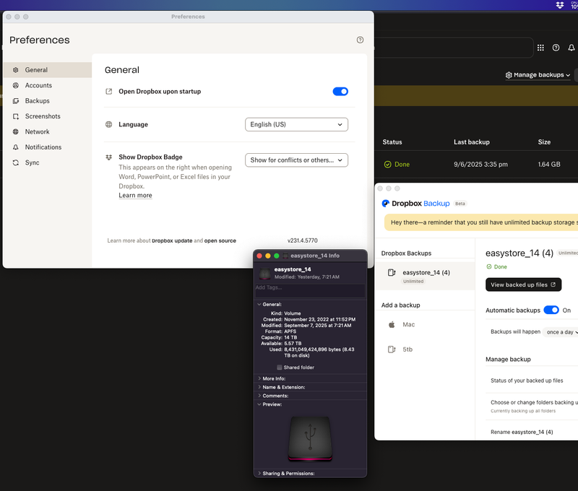Select the Network preferences tab
Image resolution: width=578 pixels, height=491 pixels.
(x=38, y=132)
